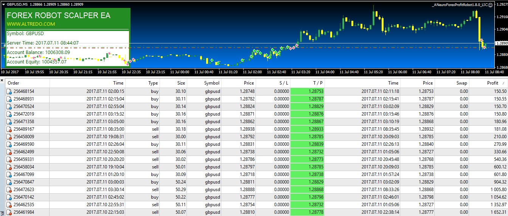Click the Account Balance 1006308.09 text
Viewport: 508px width, 216px height.
[x=39, y=52]
